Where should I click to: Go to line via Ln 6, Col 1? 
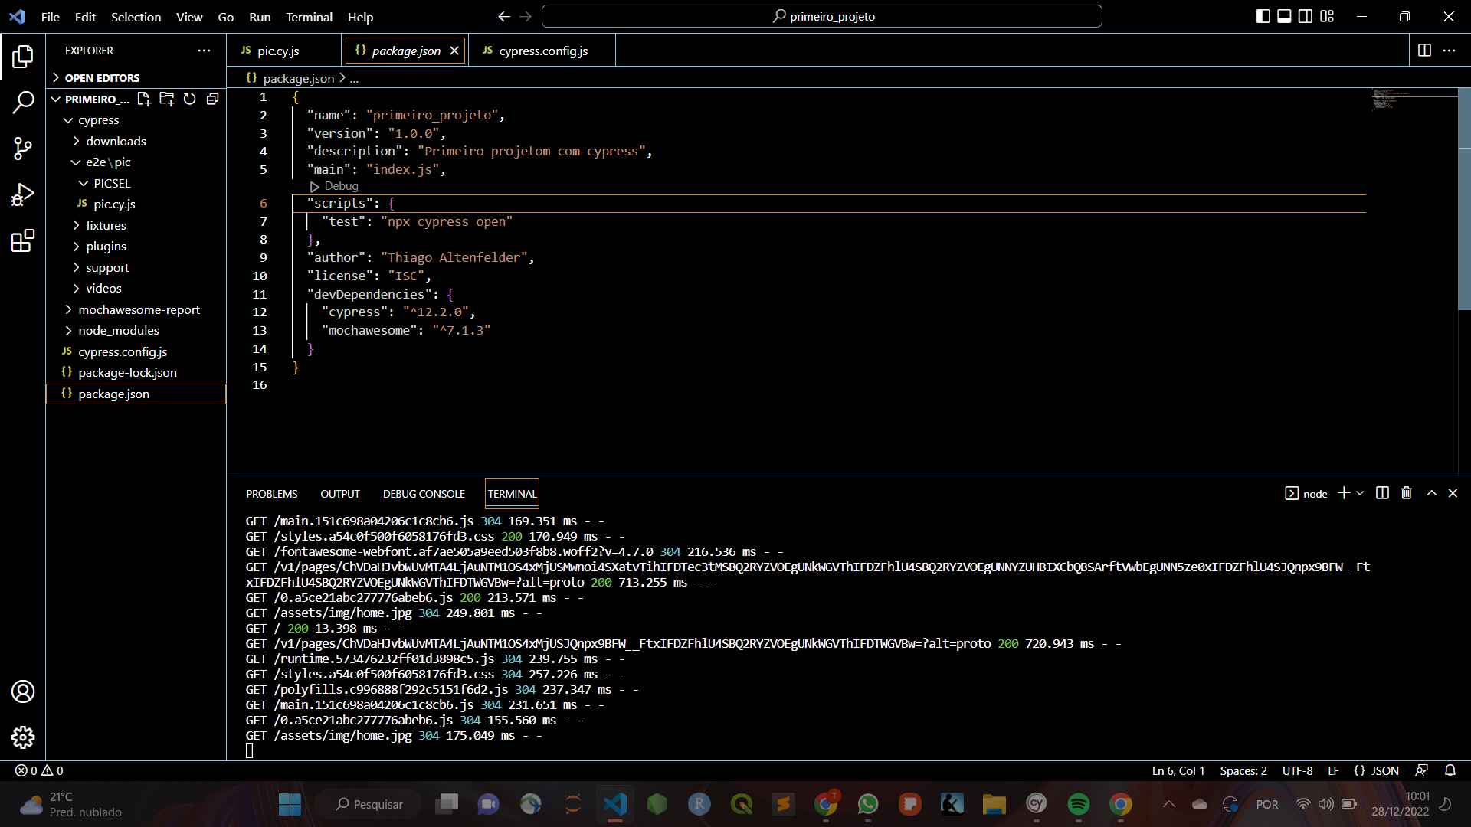(1178, 770)
